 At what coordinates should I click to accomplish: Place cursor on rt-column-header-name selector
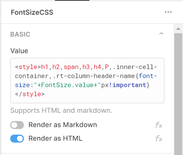tap(94, 76)
